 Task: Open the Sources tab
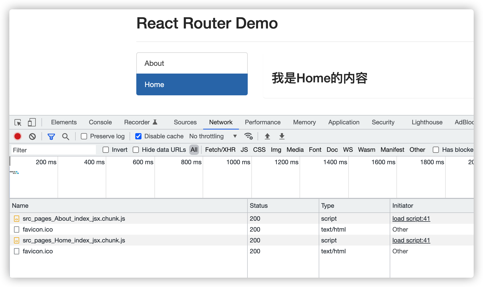coord(185,122)
